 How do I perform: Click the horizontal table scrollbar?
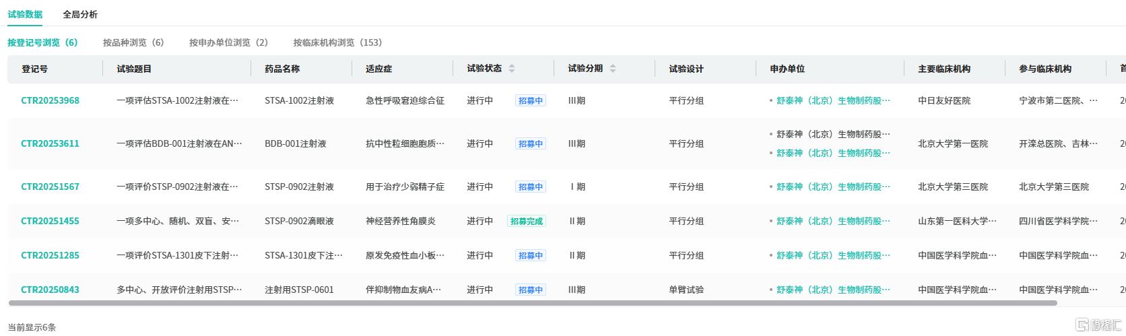coord(532,302)
